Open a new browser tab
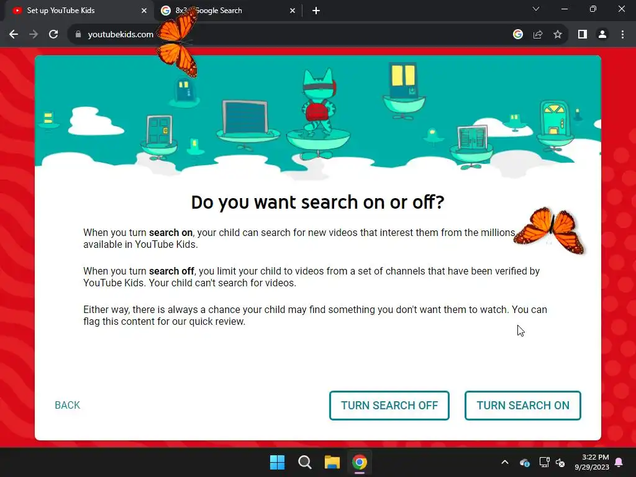The image size is (636, 477). pyautogui.click(x=316, y=11)
